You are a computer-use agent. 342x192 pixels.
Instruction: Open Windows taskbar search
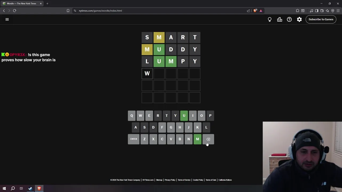13,189
